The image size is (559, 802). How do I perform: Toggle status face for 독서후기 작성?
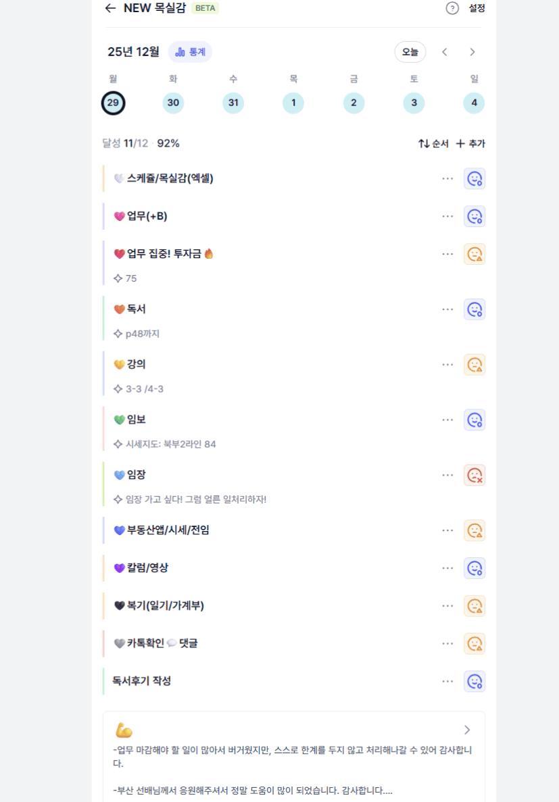click(475, 681)
